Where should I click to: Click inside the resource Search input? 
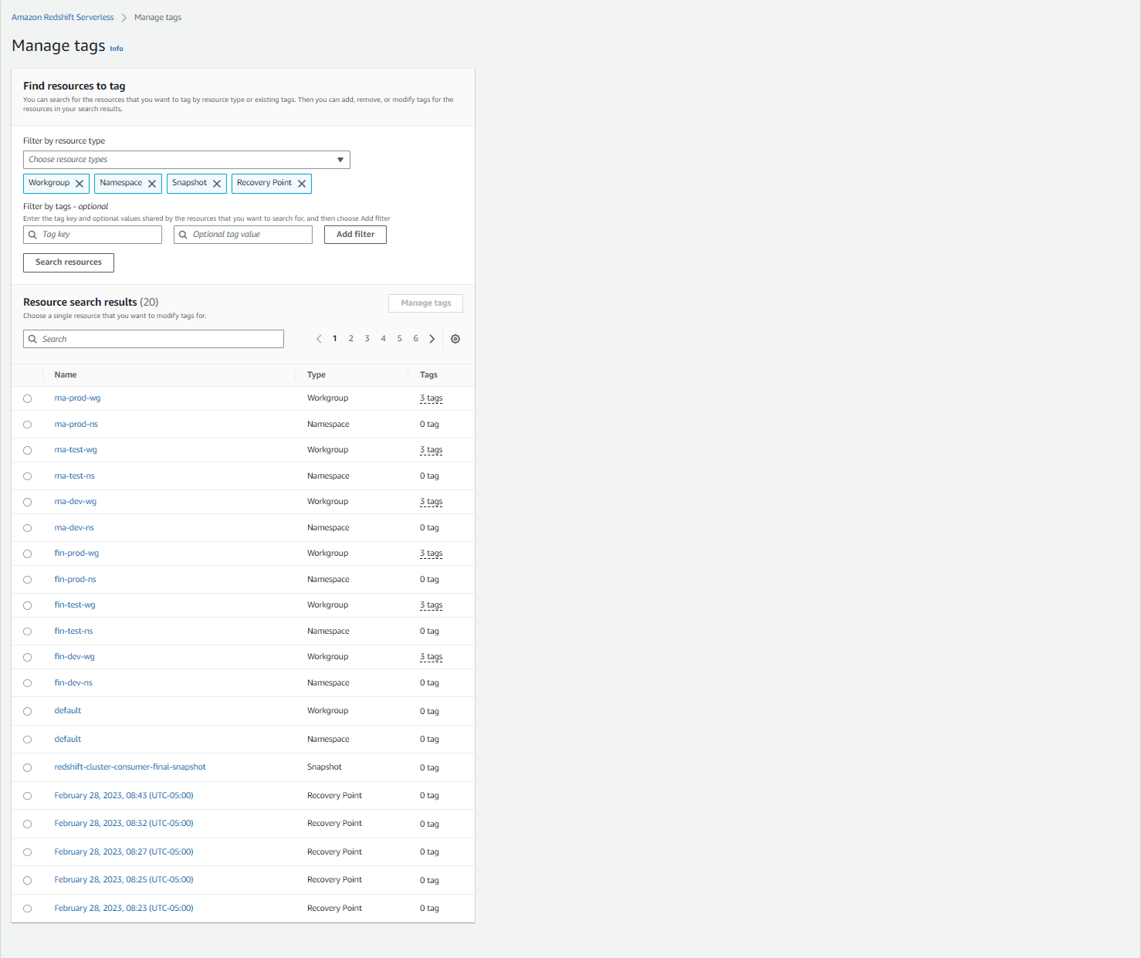[x=153, y=338]
